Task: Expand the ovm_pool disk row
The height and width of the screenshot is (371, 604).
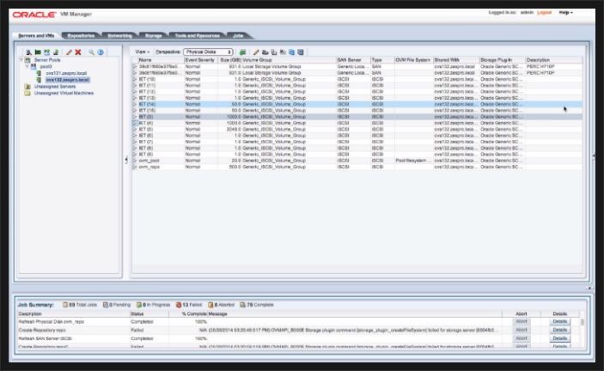Action: (x=135, y=161)
